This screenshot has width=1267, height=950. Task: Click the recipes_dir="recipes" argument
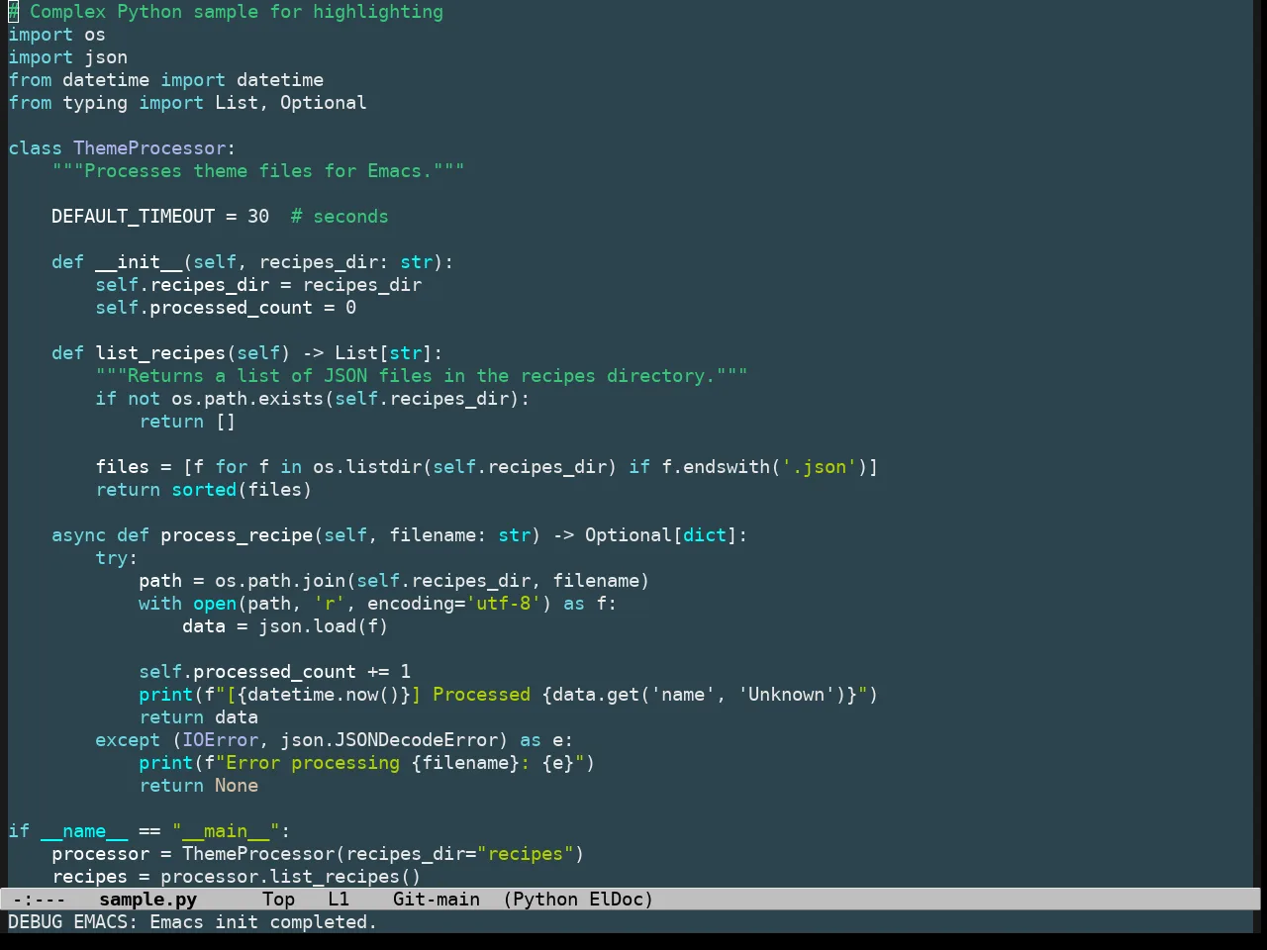tap(460, 854)
